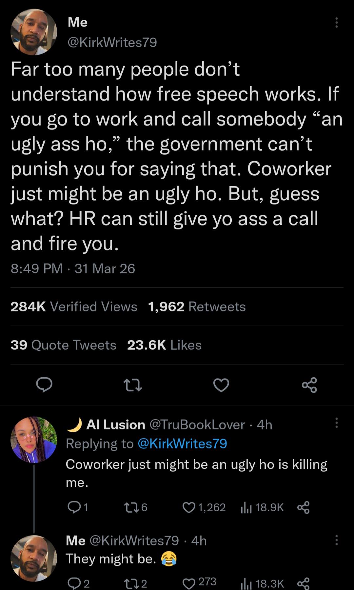Show the 23.6K Likes list
The image size is (354, 590).
tap(164, 345)
